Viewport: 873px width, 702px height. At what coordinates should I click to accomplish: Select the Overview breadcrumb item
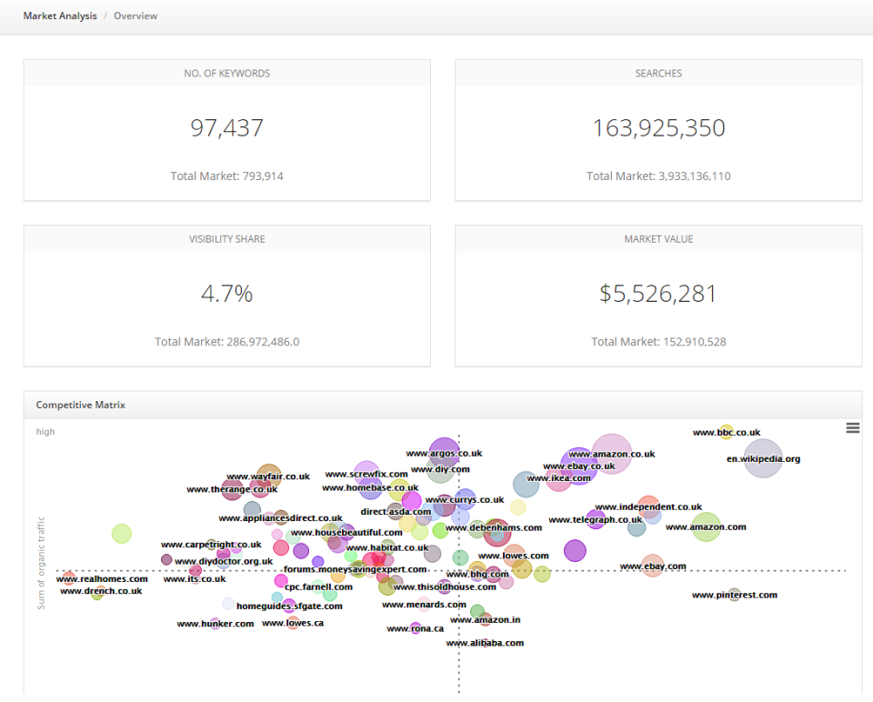[x=135, y=15]
